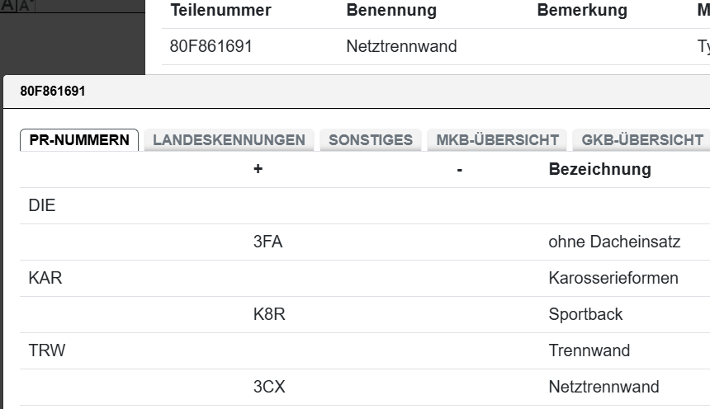The height and width of the screenshot is (409, 710).
Task: Go to the GKB-ÜBERSICHT tab
Action: click(x=642, y=140)
